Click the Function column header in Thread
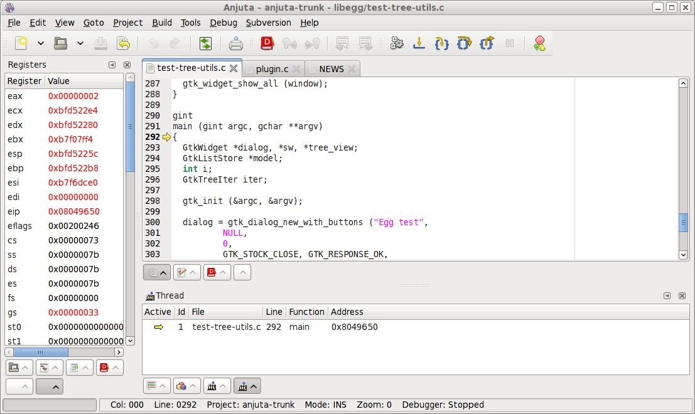 coord(306,312)
